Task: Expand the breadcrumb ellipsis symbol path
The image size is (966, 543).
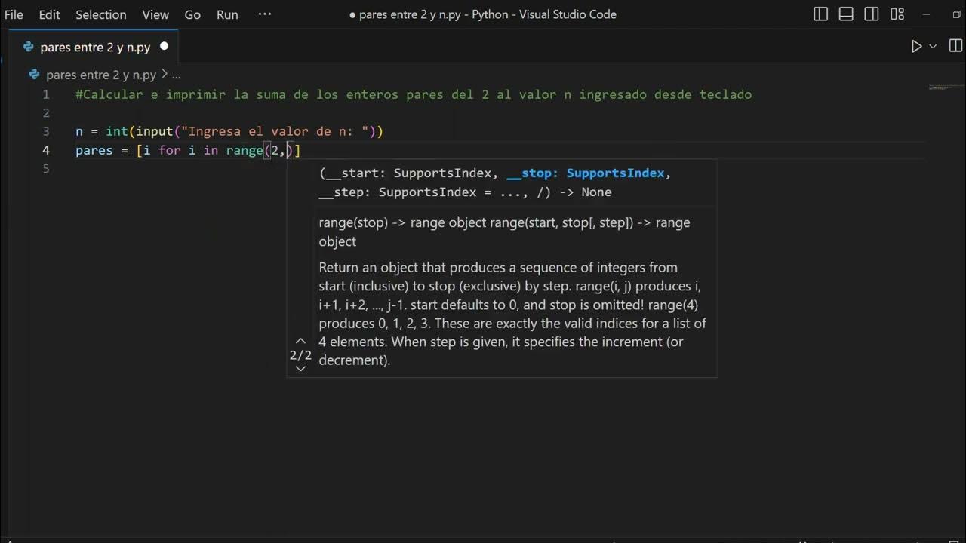Action: [x=177, y=75]
